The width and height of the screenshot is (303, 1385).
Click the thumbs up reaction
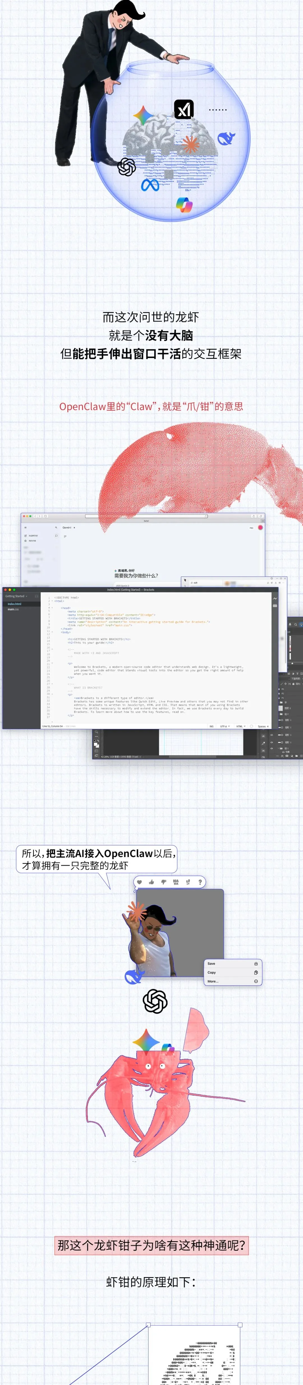(x=151, y=882)
